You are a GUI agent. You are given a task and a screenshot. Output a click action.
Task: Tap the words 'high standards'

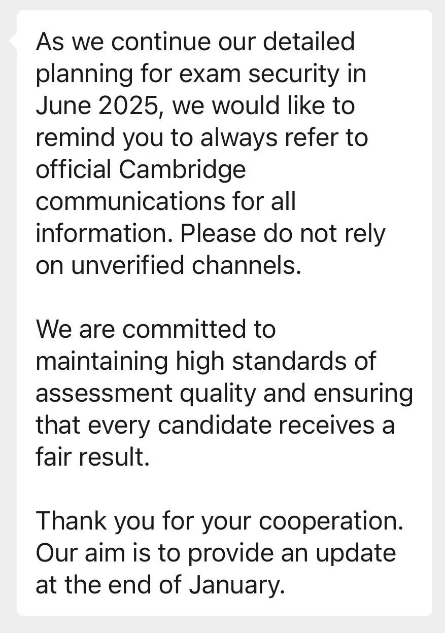260,361
